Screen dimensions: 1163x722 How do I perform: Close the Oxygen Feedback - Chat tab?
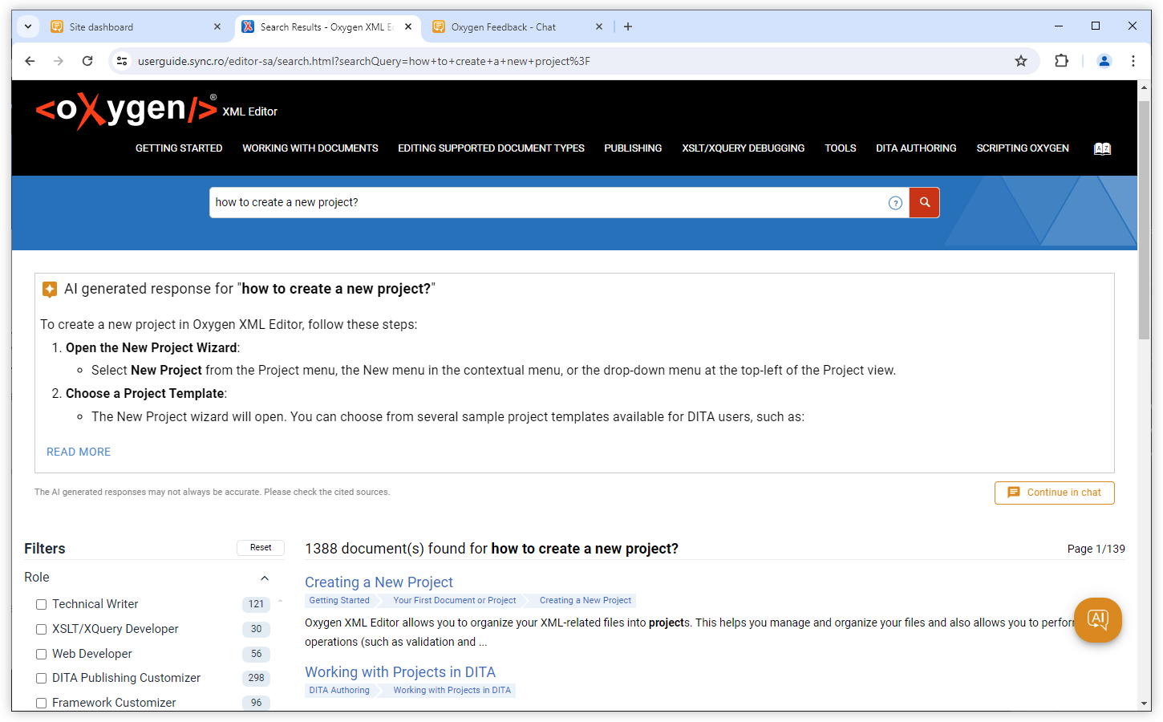(599, 26)
